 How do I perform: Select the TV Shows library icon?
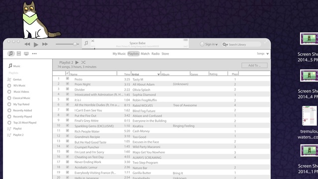point(26,54)
